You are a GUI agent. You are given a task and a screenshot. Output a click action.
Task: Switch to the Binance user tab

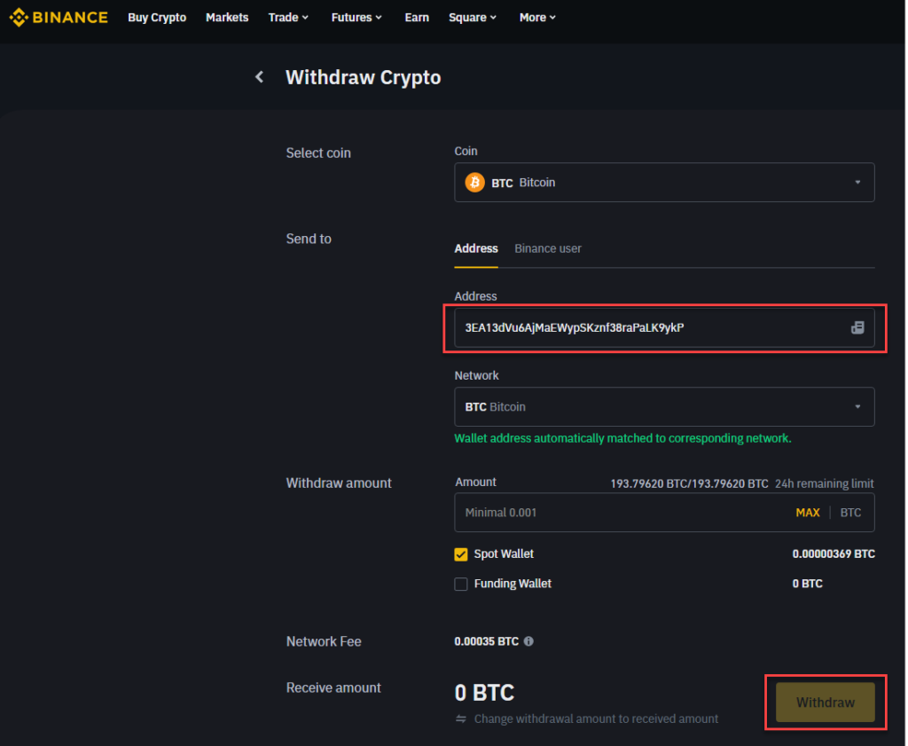[x=547, y=248]
